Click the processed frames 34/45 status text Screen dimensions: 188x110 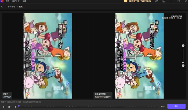pos(176,16)
